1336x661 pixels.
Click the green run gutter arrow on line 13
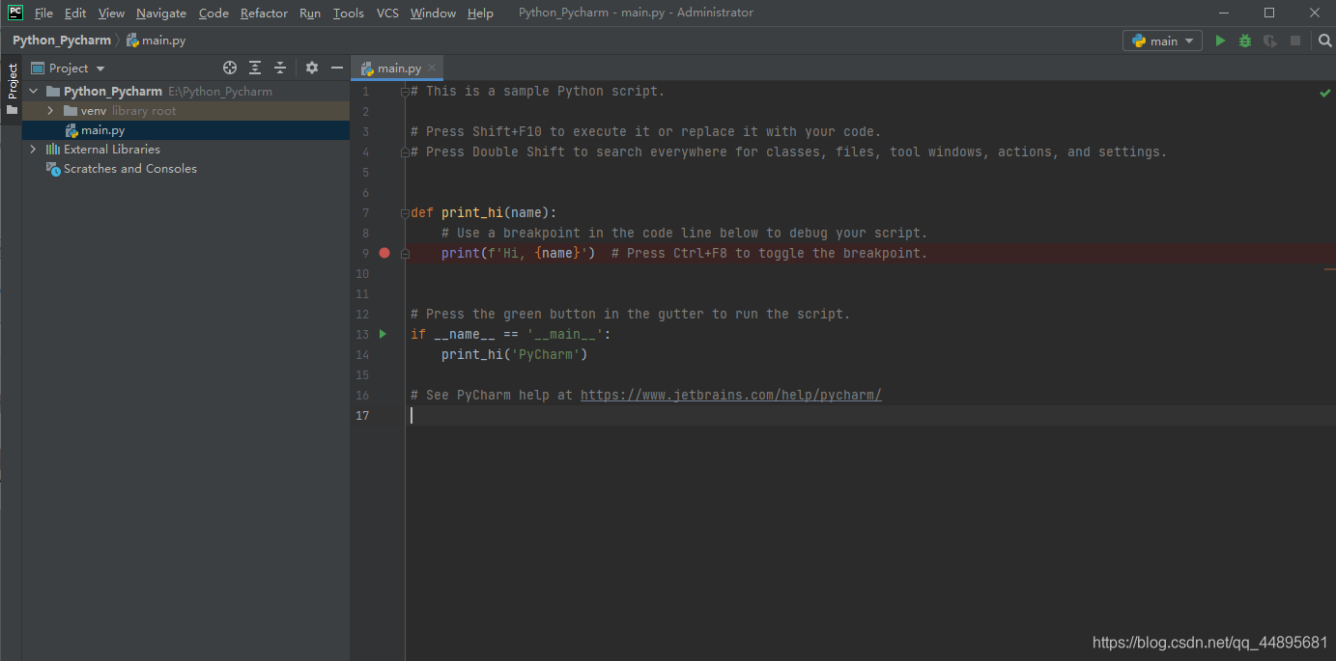(384, 334)
